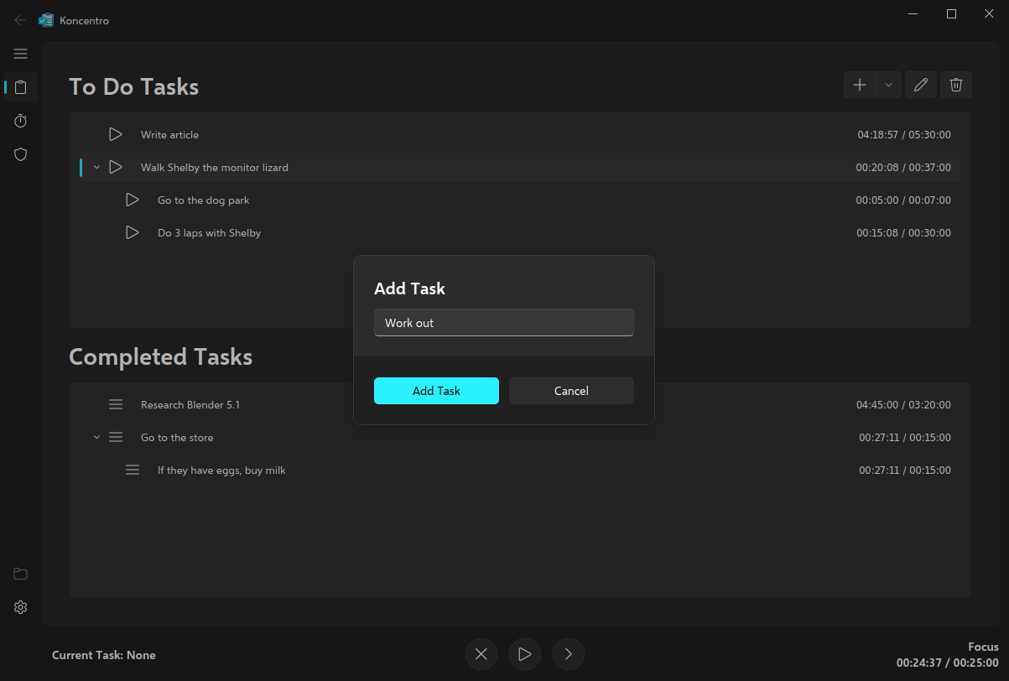The height and width of the screenshot is (681, 1009).
Task: Skip to next session with arrow button
Action: pyautogui.click(x=569, y=654)
